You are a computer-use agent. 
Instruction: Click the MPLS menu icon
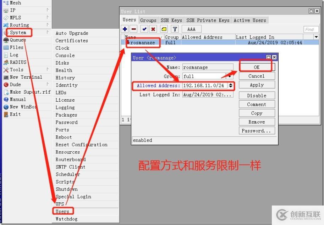click(6, 17)
